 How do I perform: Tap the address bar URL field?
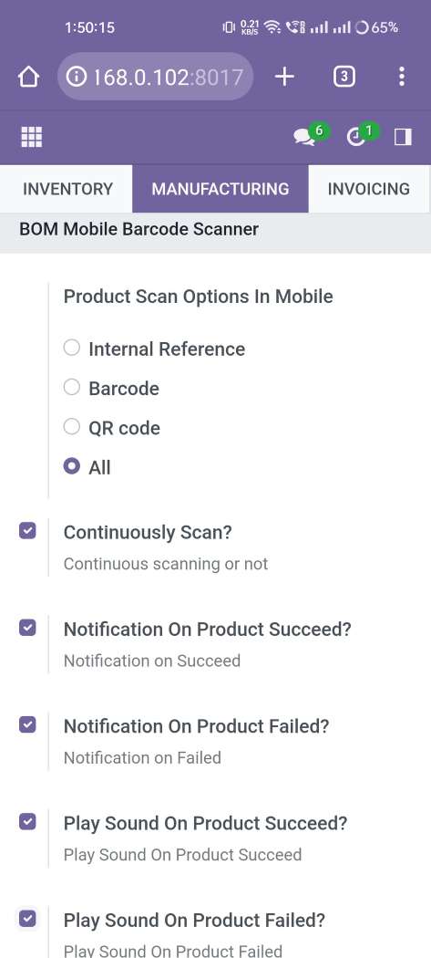tap(156, 77)
